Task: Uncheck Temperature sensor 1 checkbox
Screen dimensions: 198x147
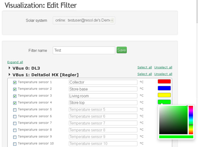Action: [15, 82]
